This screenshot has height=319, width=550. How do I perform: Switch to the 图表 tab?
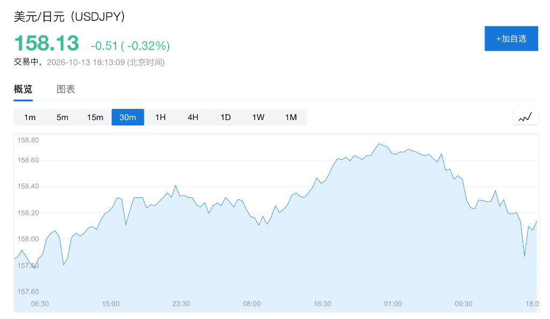click(x=66, y=90)
